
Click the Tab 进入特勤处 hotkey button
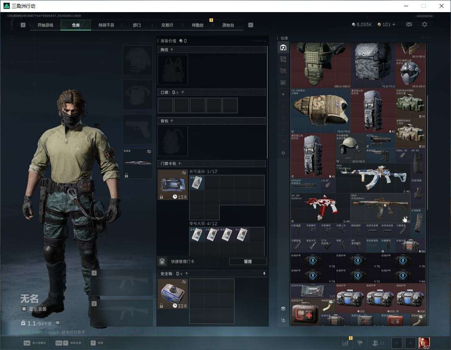[x=36, y=343]
